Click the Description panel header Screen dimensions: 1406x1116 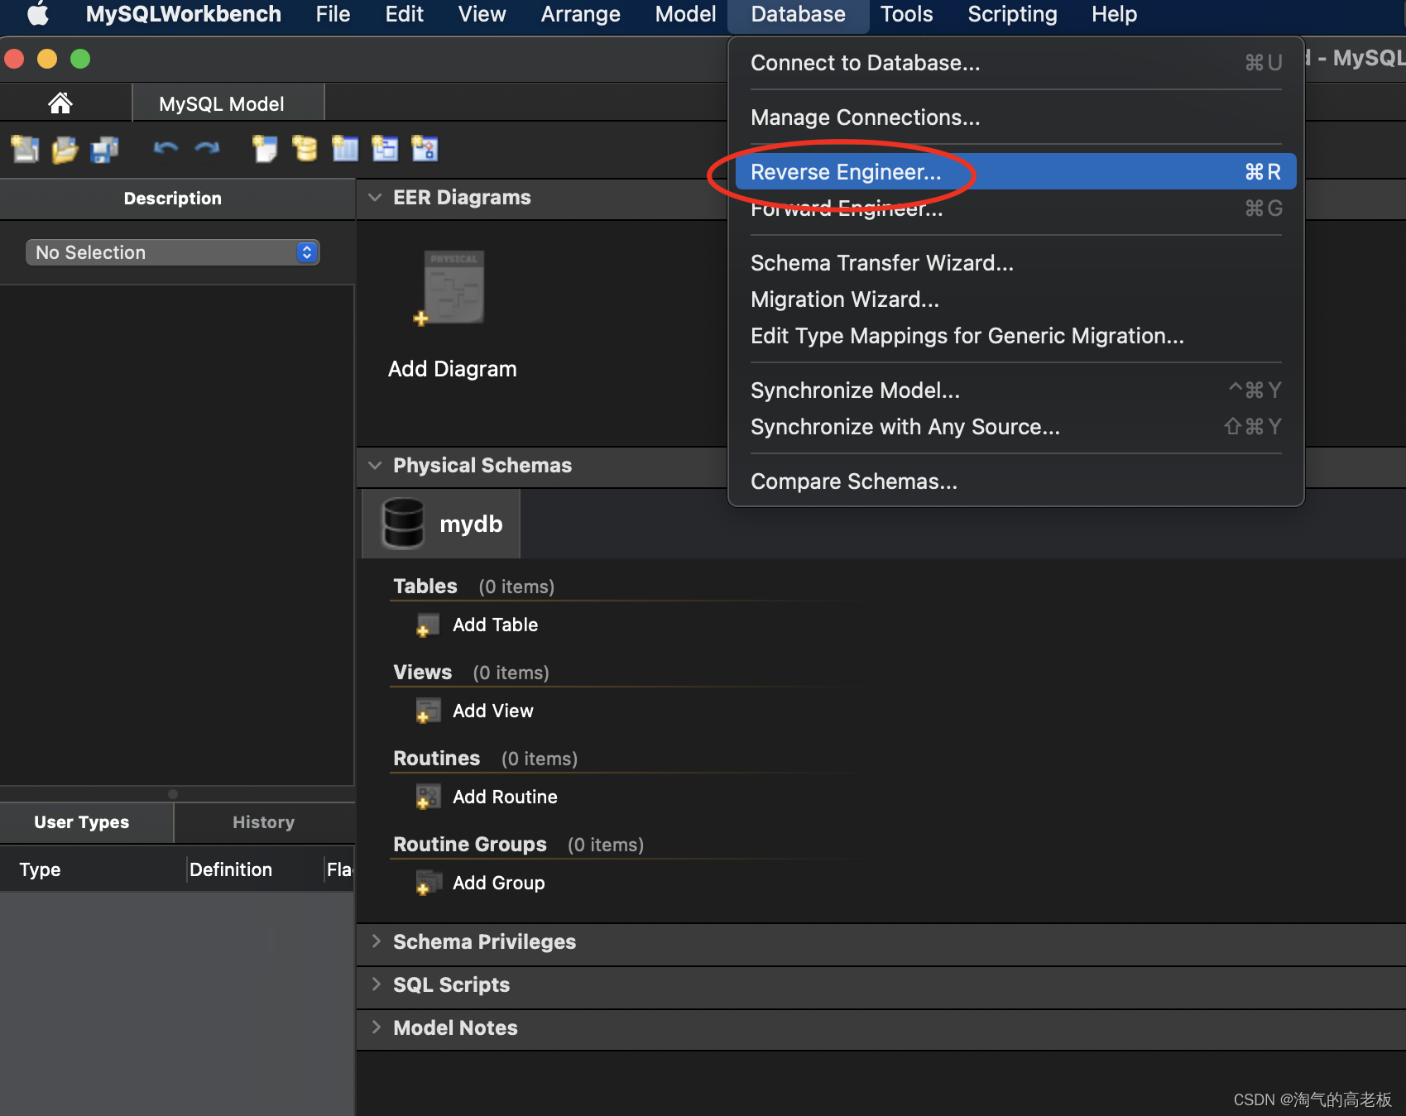tap(172, 199)
